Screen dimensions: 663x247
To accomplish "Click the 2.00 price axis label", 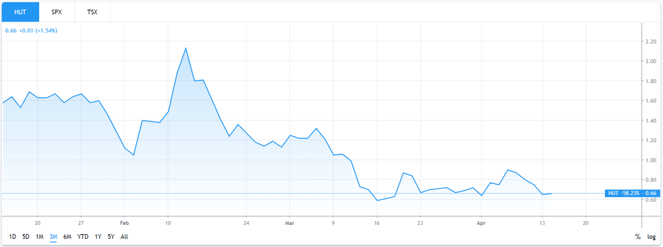I will tap(650, 61).
